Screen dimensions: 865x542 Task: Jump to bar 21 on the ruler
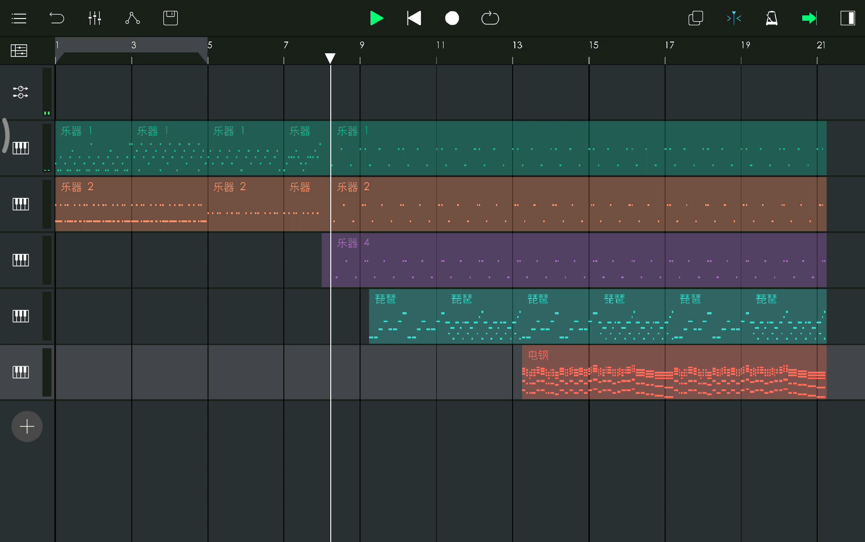[x=821, y=45]
